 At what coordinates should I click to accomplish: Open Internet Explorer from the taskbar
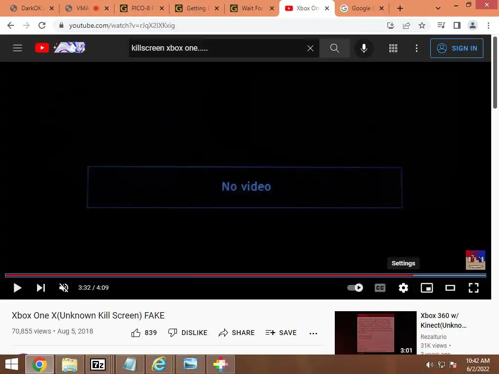pyautogui.click(x=158, y=364)
